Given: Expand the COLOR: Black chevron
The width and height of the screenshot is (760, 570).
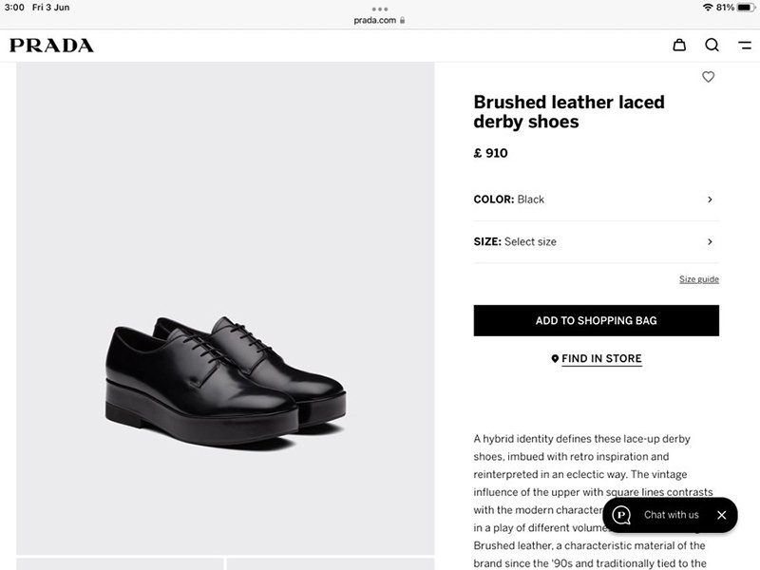Looking at the screenshot, I should click(x=710, y=199).
